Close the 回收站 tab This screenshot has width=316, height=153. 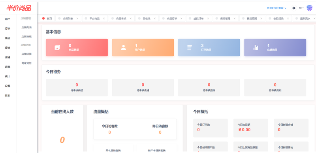154,19
